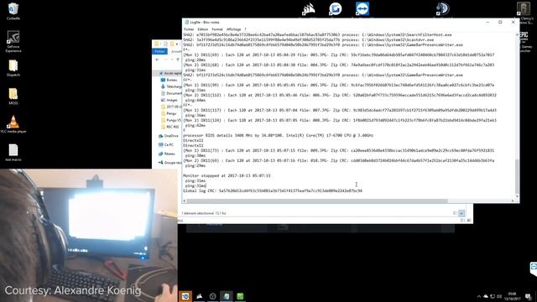Click the OneDrive cloud tray icon
This screenshot has width=537, height=302.
(x=486, y=296)
